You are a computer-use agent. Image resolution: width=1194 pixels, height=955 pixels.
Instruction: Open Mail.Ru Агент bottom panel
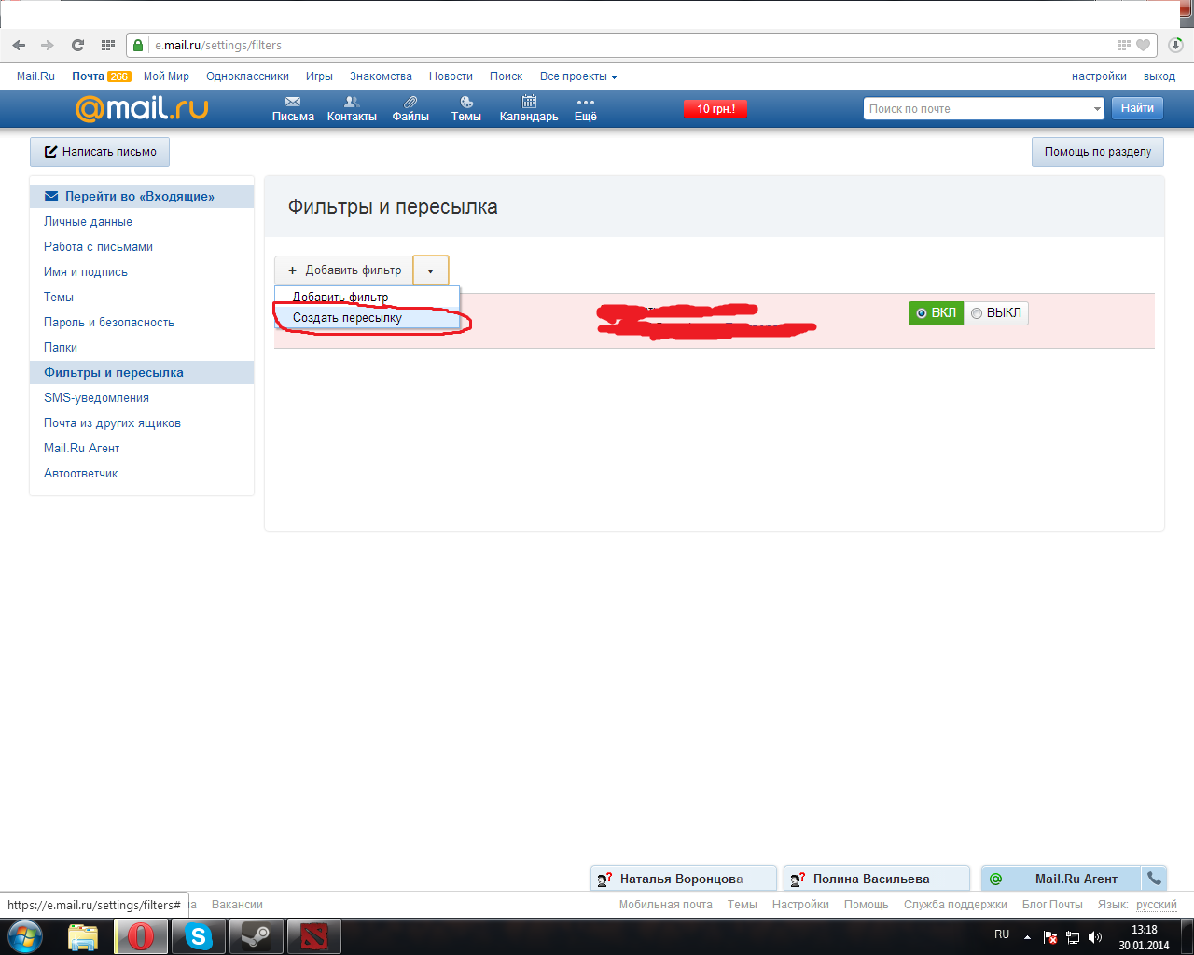(1062, 879)
